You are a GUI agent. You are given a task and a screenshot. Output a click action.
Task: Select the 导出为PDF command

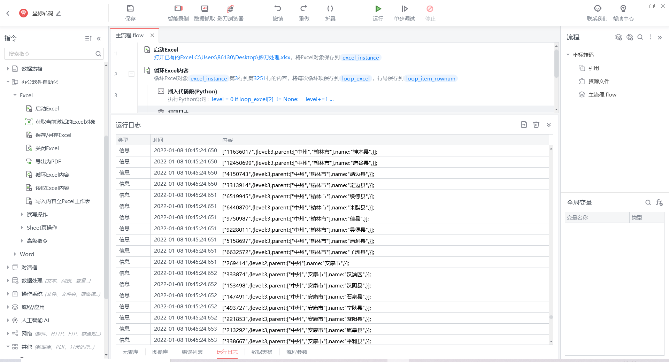[x=48, y=161]
